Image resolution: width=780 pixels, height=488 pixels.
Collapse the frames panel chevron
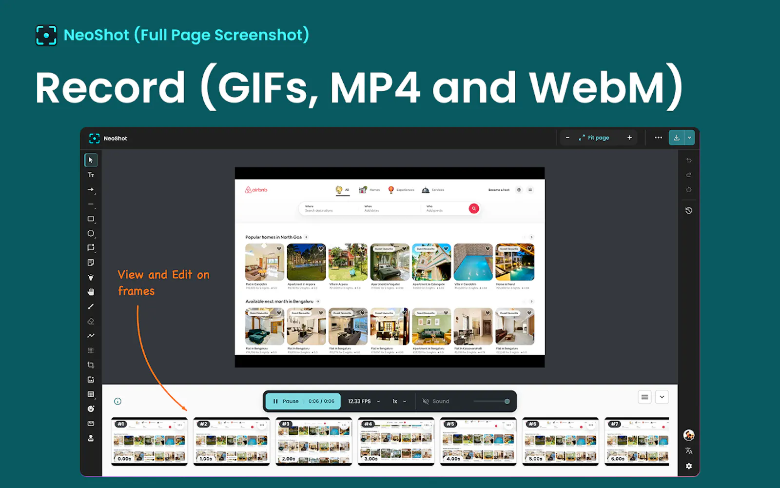662,397
